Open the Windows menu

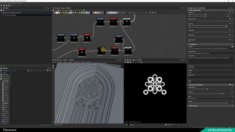tap(15, 3)
